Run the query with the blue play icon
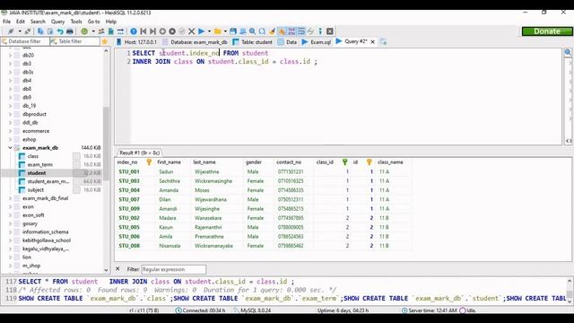 point(201,31)
